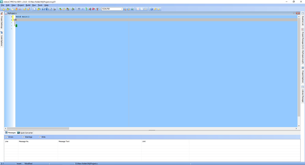This screenshot has width=305, height=165.
Task: Open the Build menu
Action: [x=28, y=5]
